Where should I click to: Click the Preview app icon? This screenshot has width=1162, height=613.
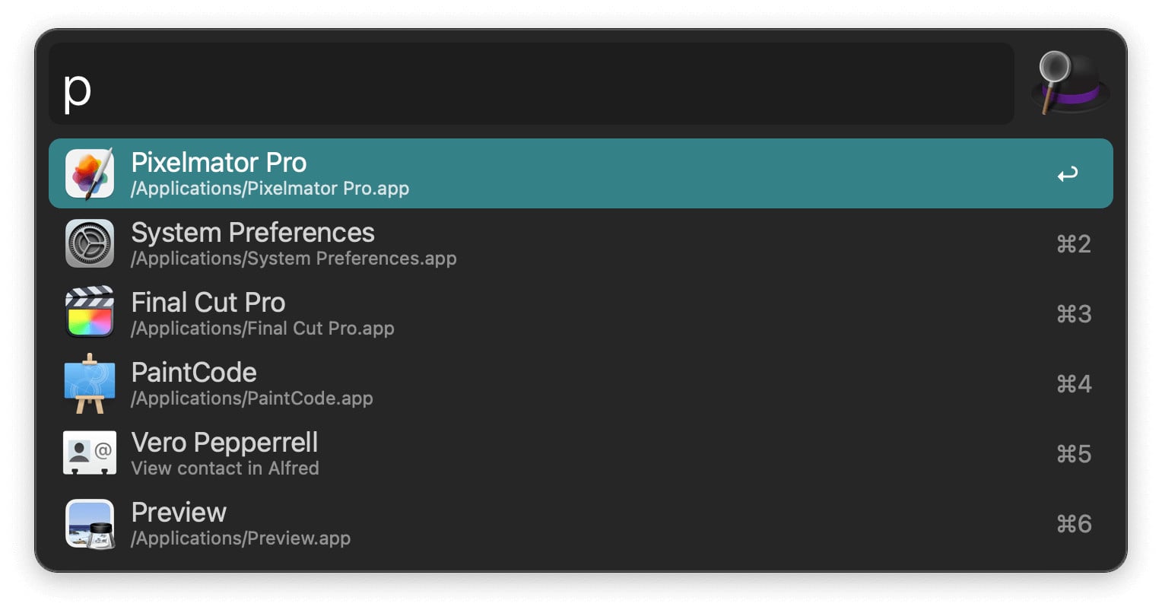[90, 523]
